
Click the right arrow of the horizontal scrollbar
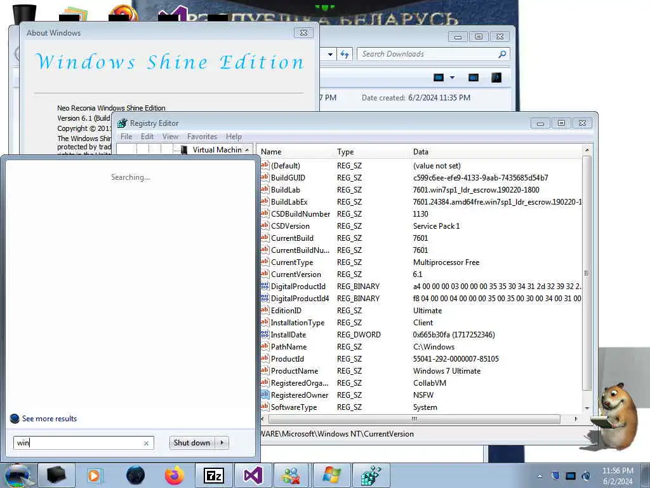tap(576, 419)
